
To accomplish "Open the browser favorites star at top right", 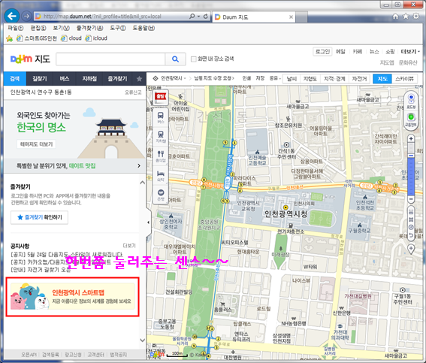I will pos(406,17).
